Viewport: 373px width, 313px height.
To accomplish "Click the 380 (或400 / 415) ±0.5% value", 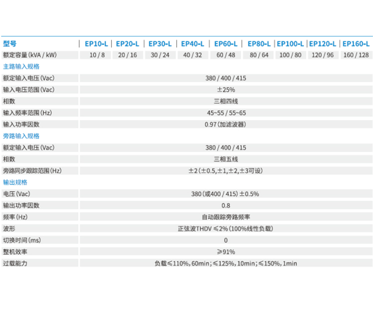I will coord(225,194).
